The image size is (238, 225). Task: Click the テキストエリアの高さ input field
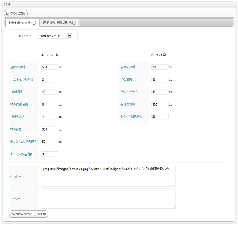[50, 142]
